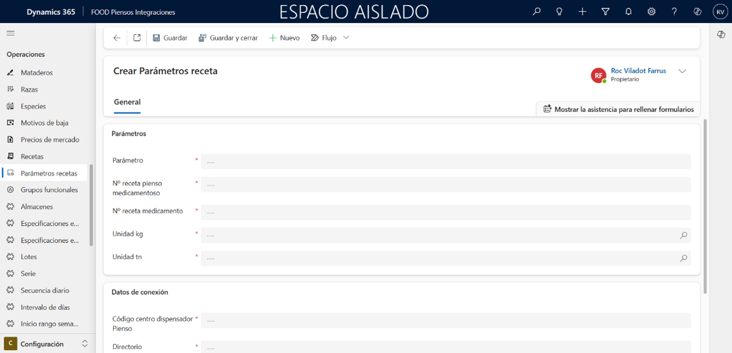Viewport: 732px width, 353px height.
Task: Select the General tab
Action: tap(127, 102)
